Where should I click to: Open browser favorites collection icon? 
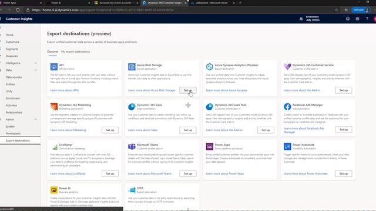click(346, 10)
